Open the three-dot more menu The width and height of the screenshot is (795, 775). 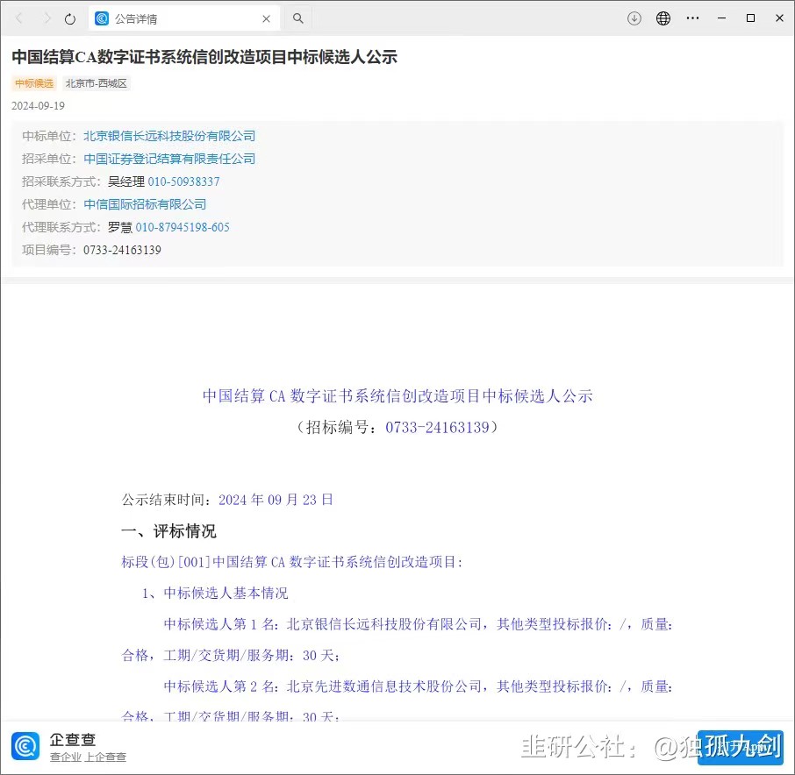pos(692,18)
